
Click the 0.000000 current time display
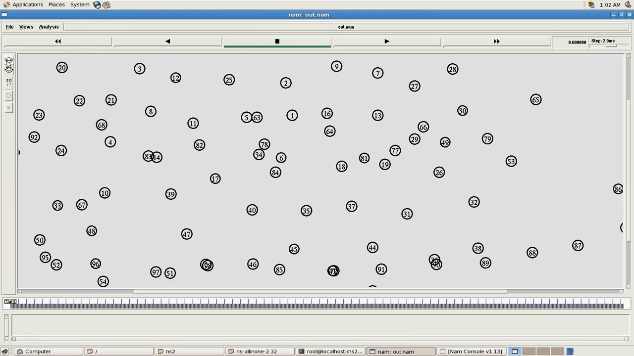577,43
